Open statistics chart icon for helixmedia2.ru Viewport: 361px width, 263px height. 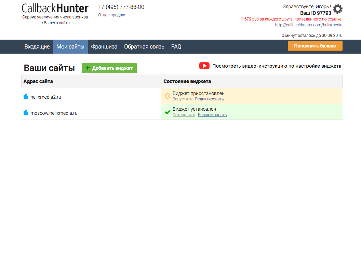26,96
